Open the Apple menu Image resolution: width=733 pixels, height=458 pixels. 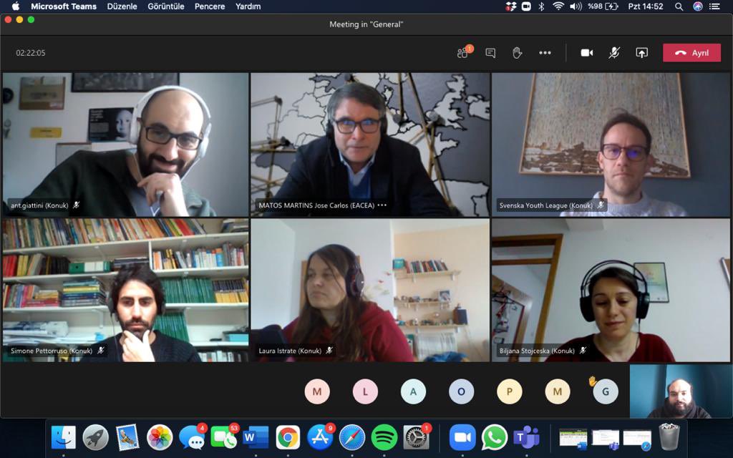16,6
